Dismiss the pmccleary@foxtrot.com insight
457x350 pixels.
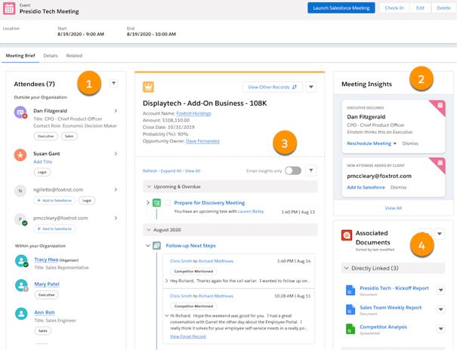398,187
